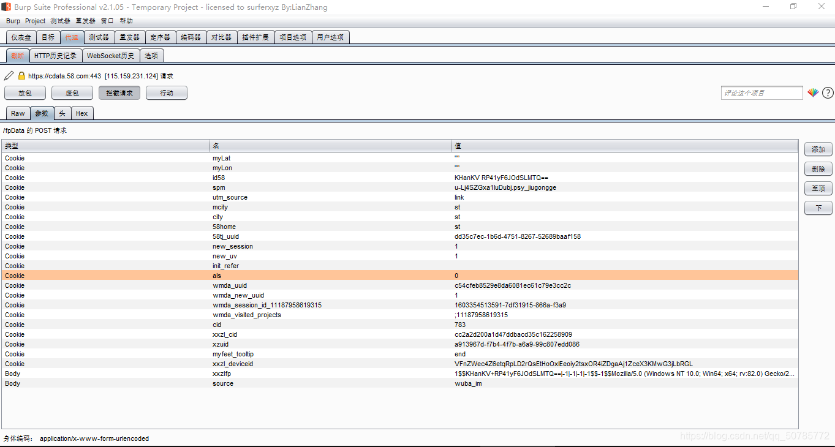The height and width of the screenshot is (447, 835).
Task: Click the cid value 783
Action: pos(460,325)
